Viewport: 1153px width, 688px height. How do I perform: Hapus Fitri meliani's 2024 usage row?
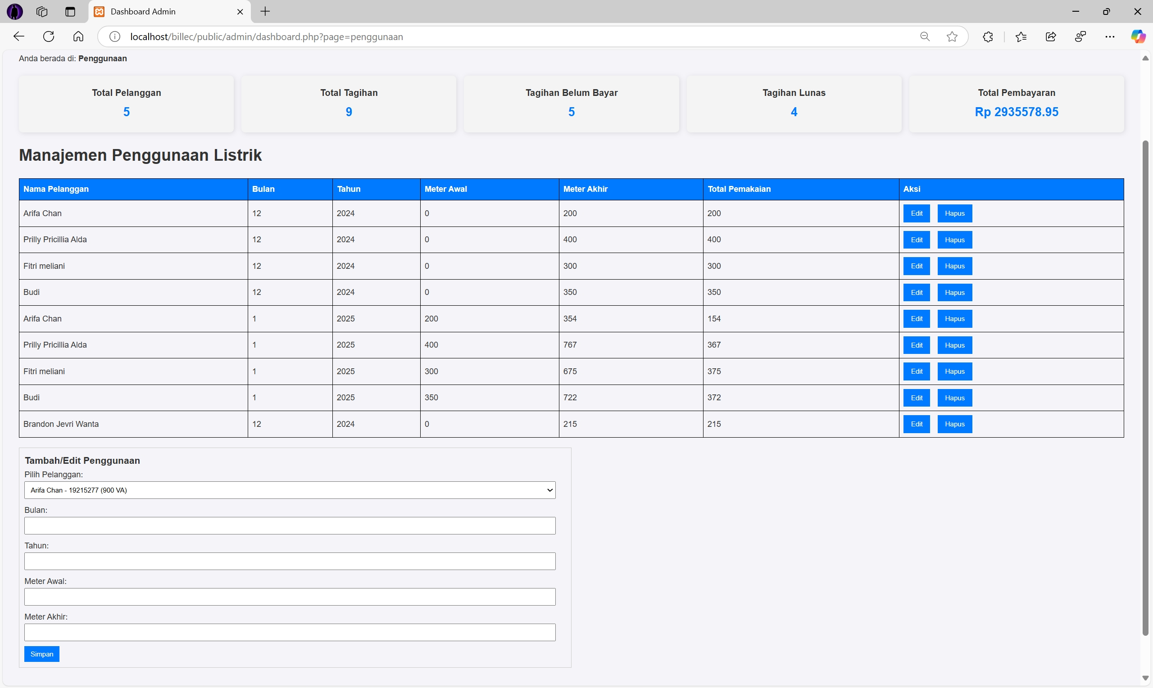pos(954,266)
